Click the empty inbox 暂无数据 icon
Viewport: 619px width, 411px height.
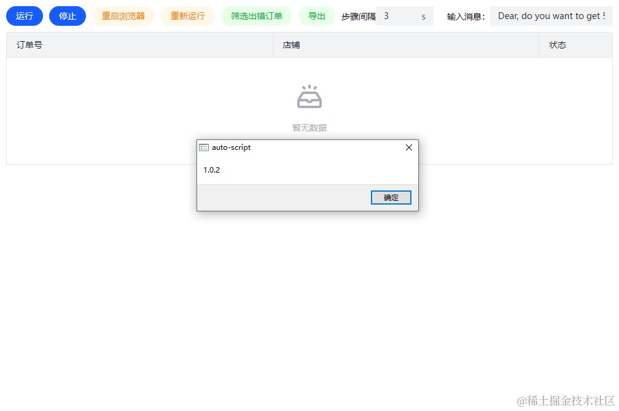[309, 96]
